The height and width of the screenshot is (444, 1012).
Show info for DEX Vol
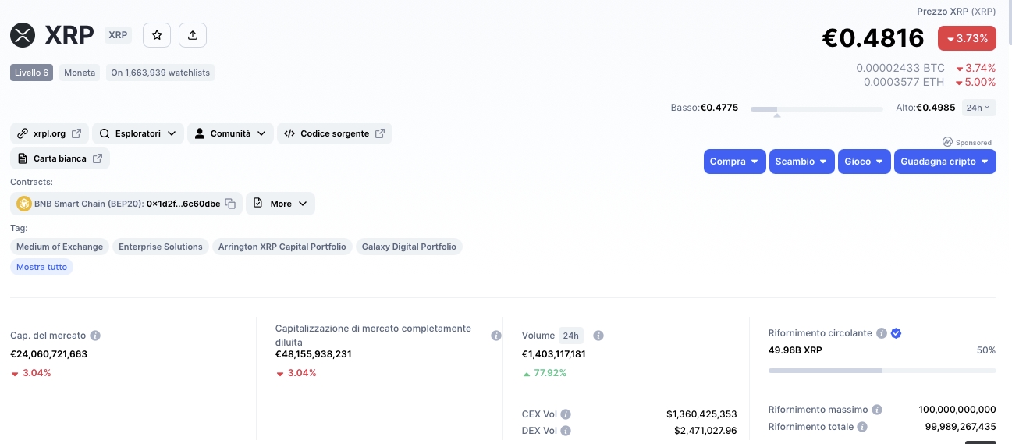pos(566,431)
